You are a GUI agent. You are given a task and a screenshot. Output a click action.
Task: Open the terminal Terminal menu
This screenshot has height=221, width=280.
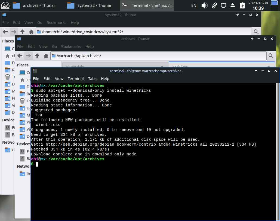tap(76, 79)
